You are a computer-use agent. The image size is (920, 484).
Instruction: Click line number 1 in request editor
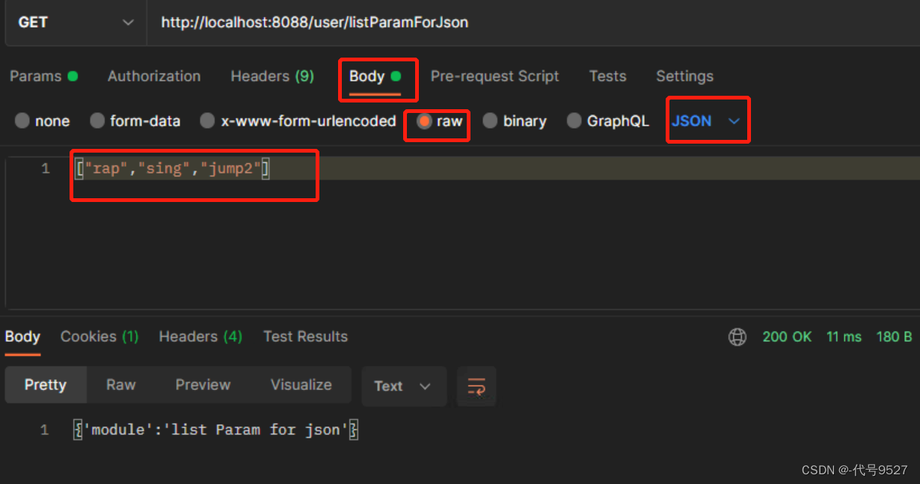(46, 169)
